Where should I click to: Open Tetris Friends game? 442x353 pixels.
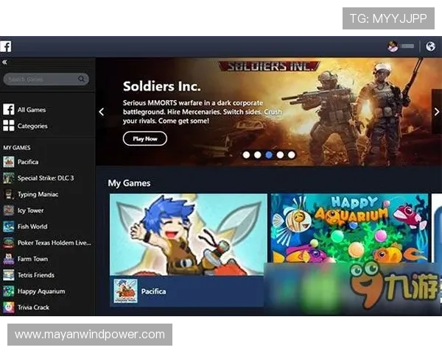click(36, 275)
